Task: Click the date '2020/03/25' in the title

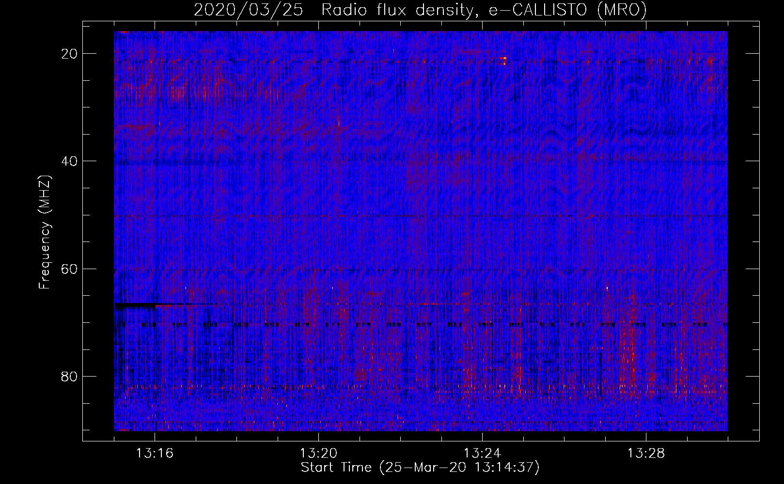Action: (x=249, y=10)
